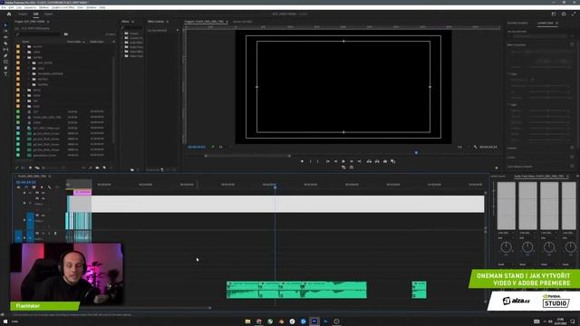This screenshot has height=326, width=580.
Task: Click pan knob of first Audio Track Mixer channel
Action: (506, 247)
